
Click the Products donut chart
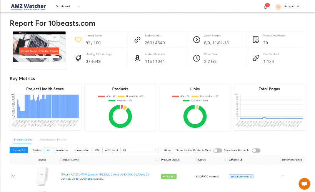pyautogui.click(x=120, y=116)
